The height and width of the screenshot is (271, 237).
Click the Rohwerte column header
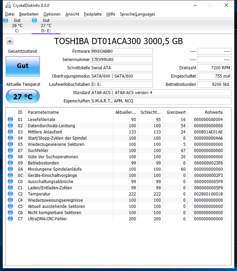[206, 112]
